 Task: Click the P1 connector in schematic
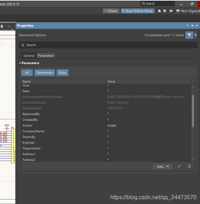pos(13,146)
